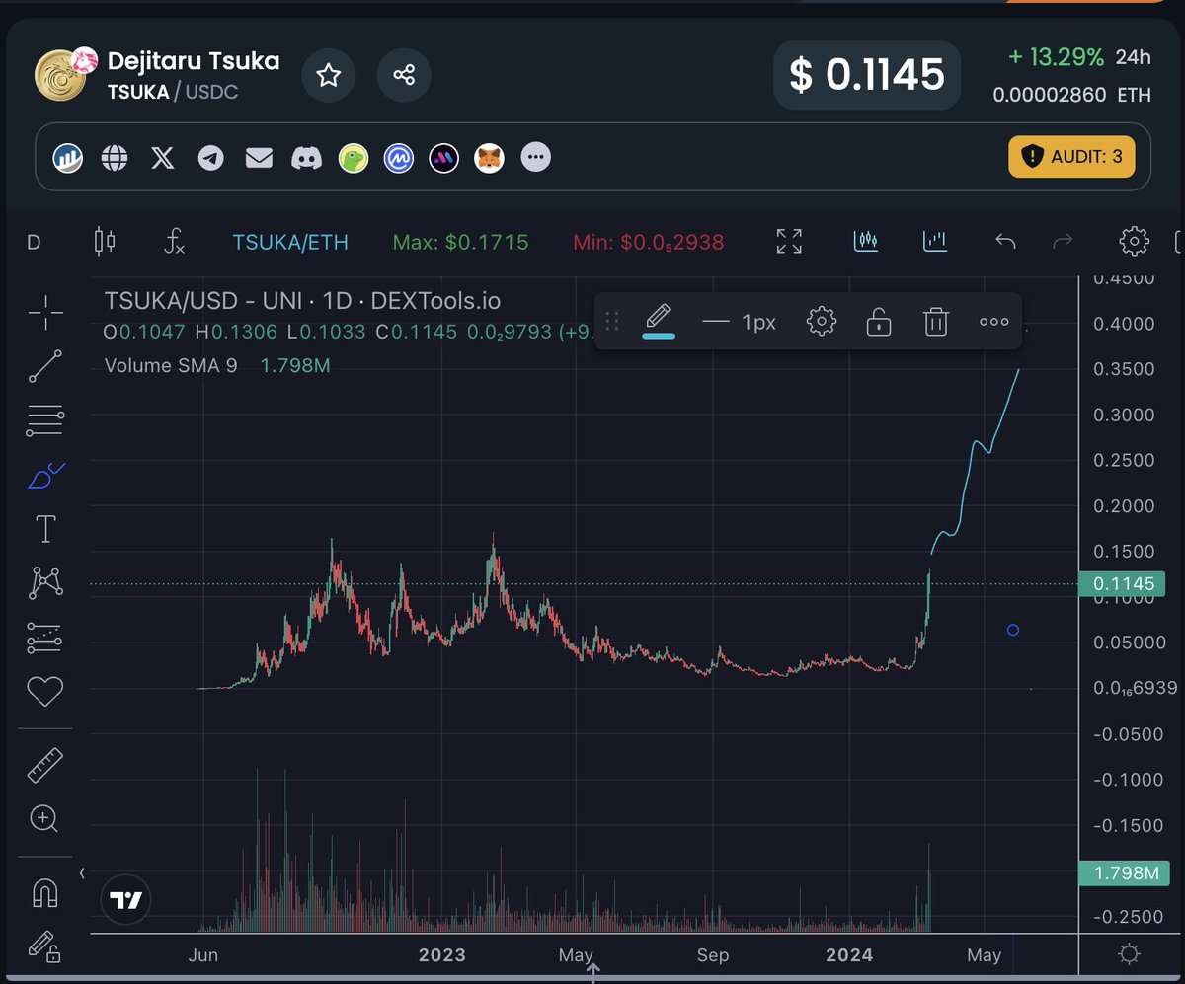Click the TSUKA/USD chart title legend
Screen dimensions: 1185x984
(302, 301)
